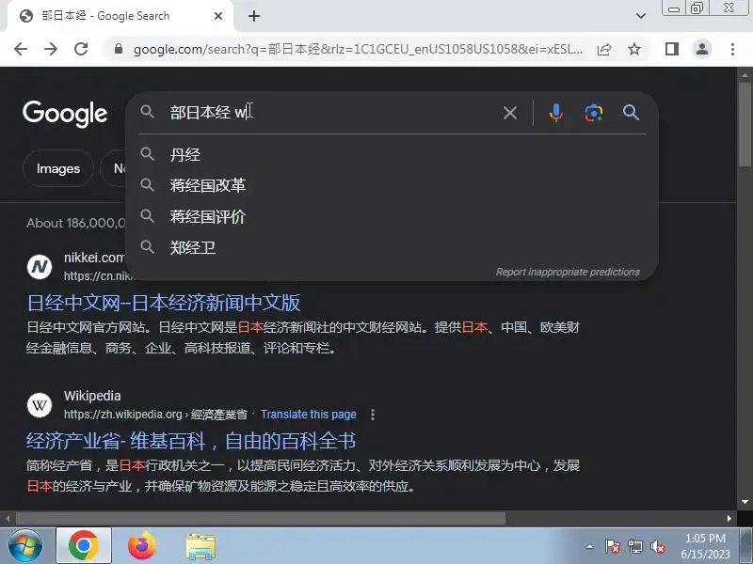Clear the search box text

(510, 113)
